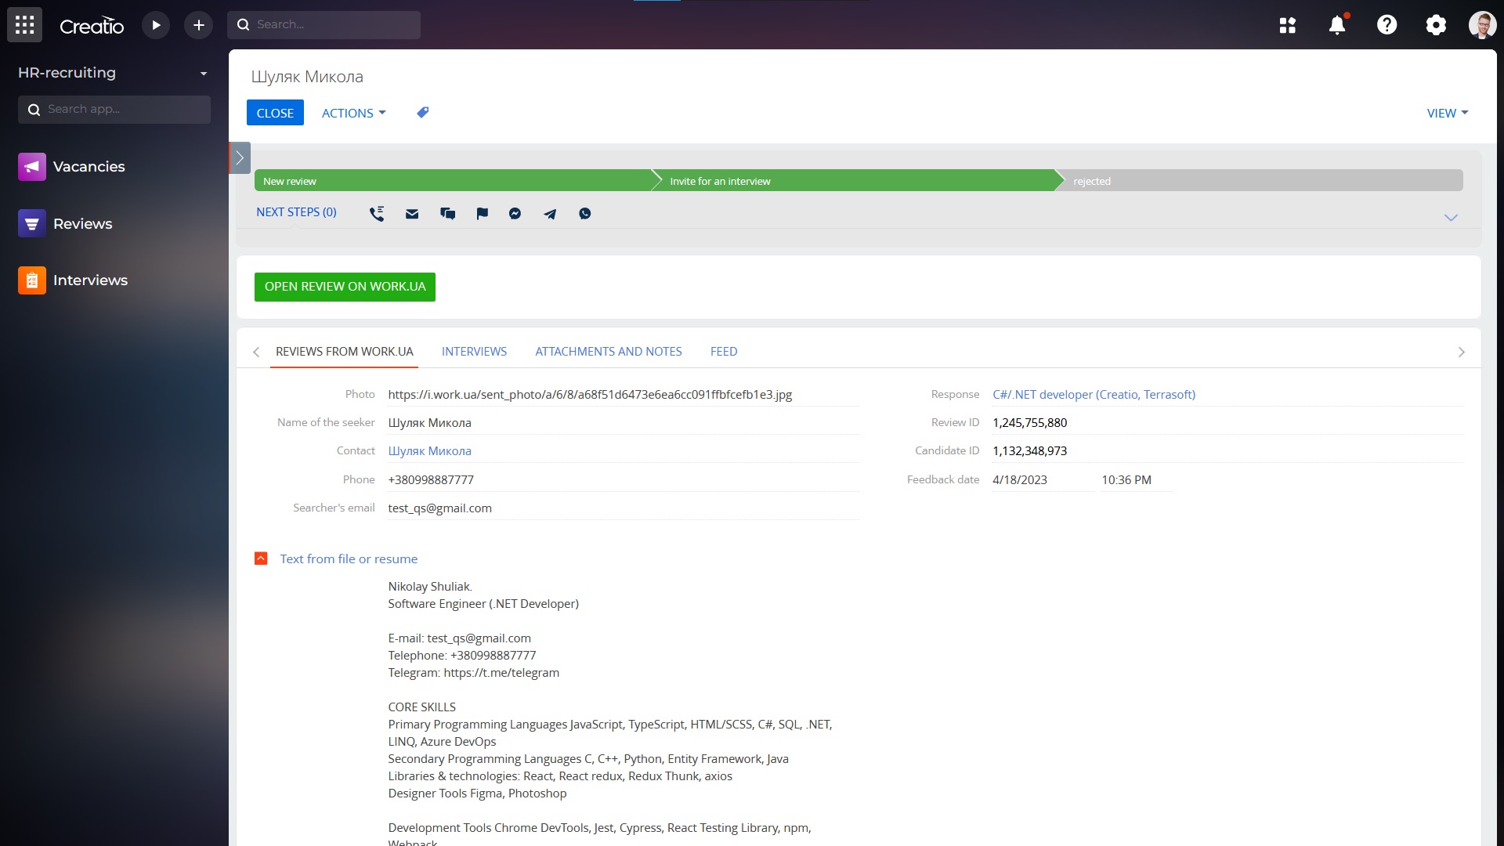Click the run process play button

(156, 25)
